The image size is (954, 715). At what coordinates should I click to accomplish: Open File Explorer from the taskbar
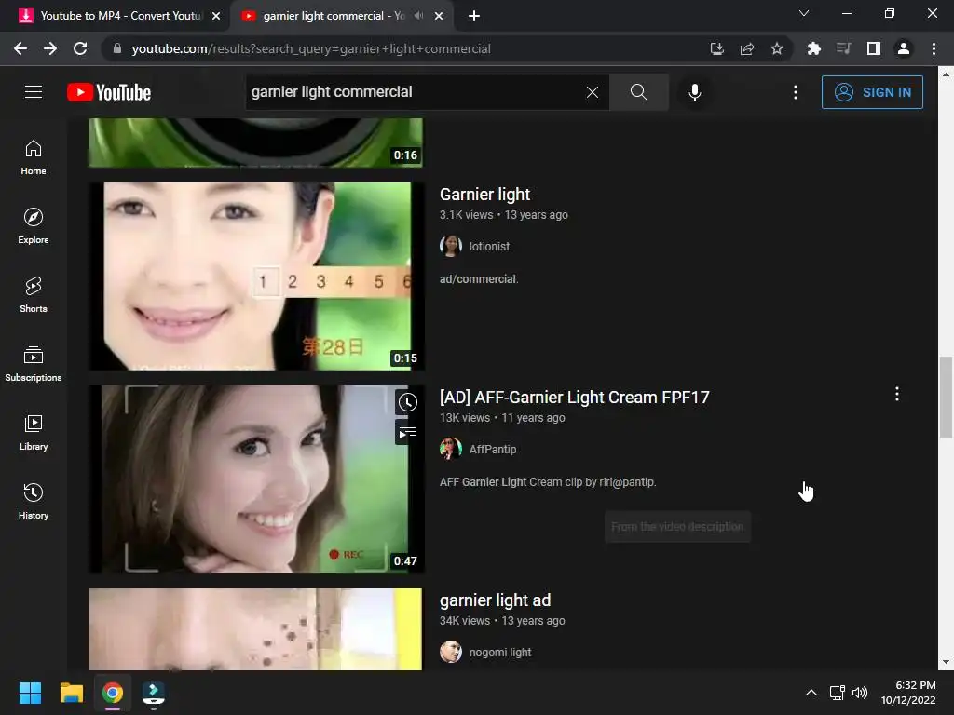coord(71,693)
